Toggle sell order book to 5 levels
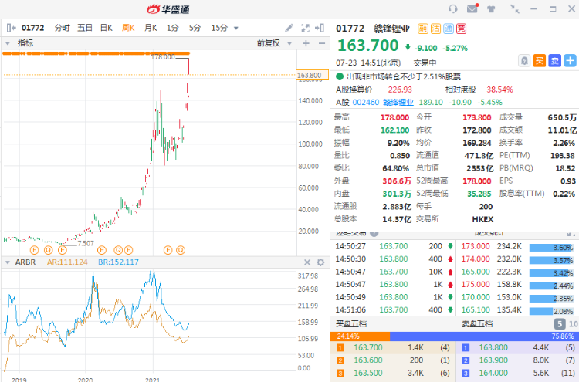 (560, 324)
